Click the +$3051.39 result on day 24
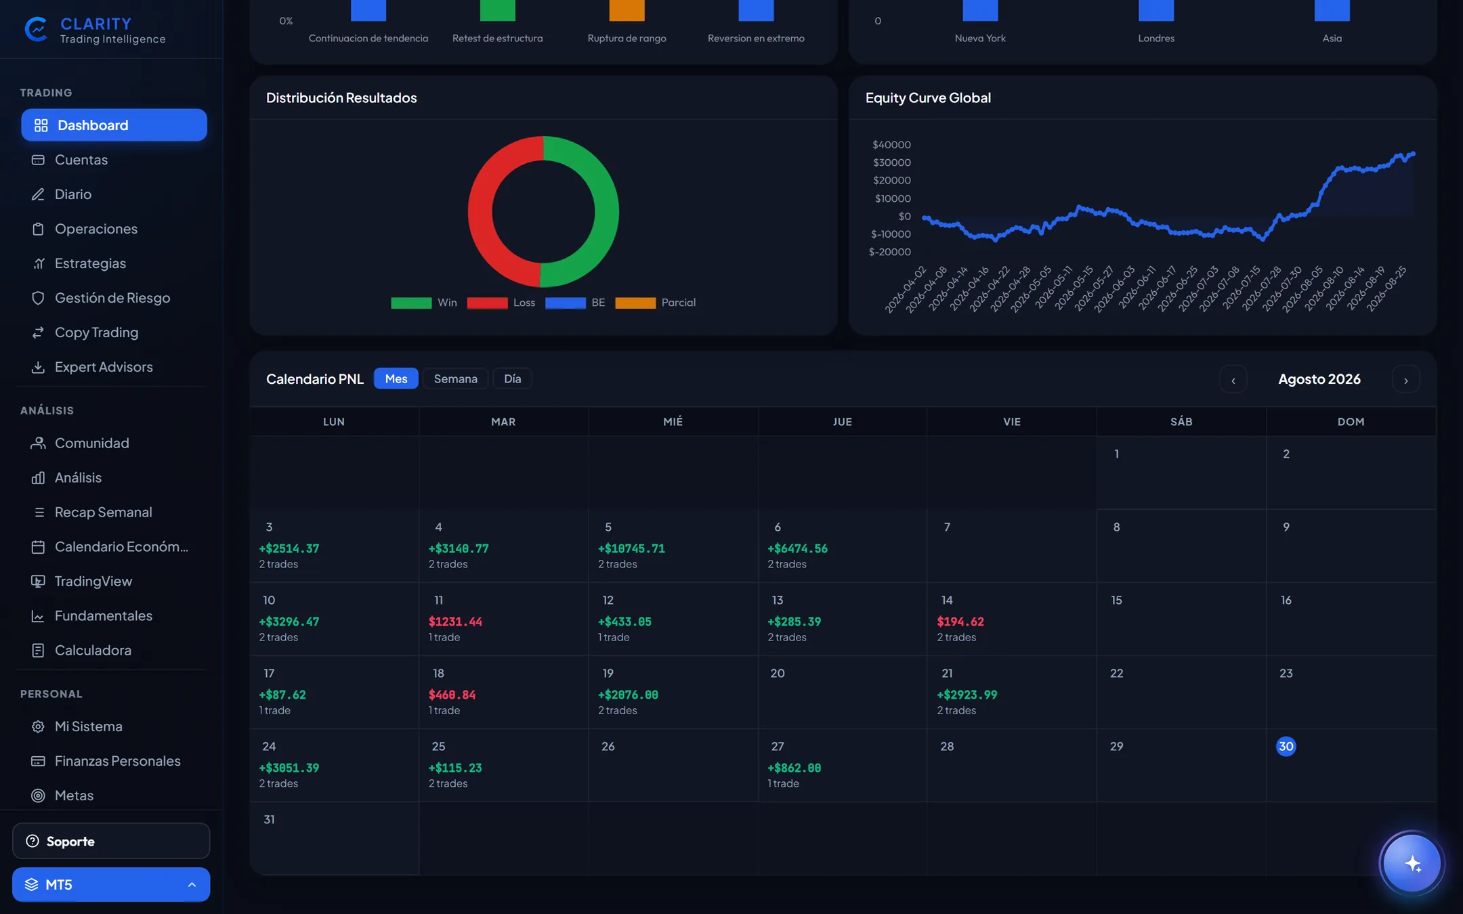Viewport: 1463px width, 914px height. pos(289,768)
